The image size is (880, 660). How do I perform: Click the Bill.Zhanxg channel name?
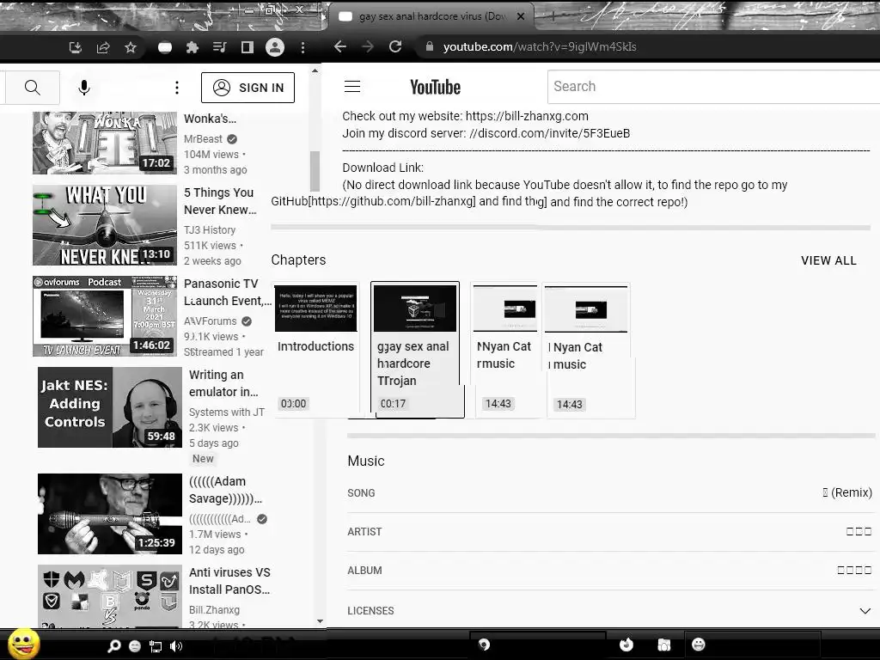click(x=214, y=609)
